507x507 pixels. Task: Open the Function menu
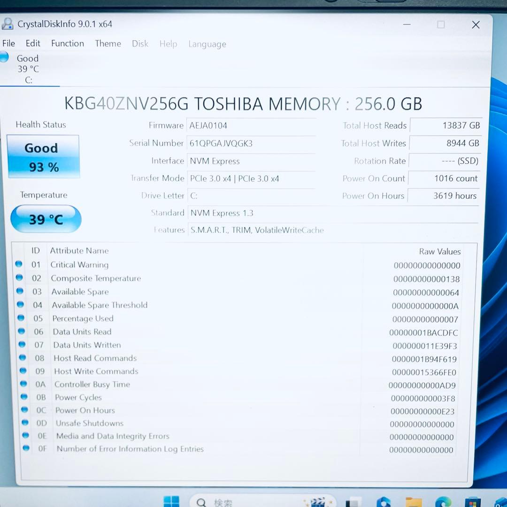(x=68, y=43)
